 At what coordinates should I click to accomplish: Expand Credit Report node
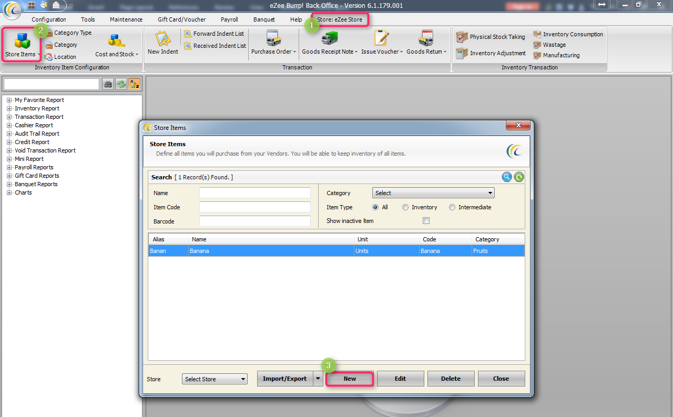(9, 142)
